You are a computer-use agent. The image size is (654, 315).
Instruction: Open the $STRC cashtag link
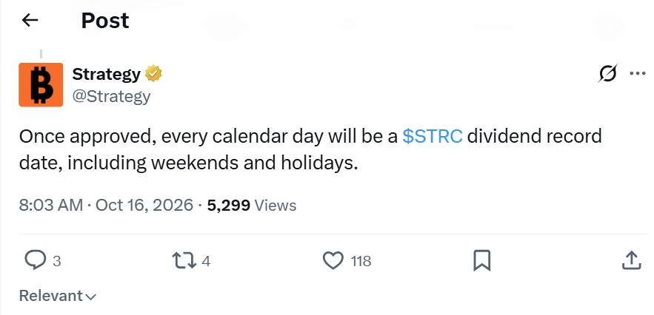pyautogui.click(x=432, y=136)
